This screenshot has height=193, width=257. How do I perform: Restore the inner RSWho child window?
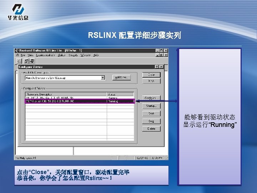click(161, 55)
